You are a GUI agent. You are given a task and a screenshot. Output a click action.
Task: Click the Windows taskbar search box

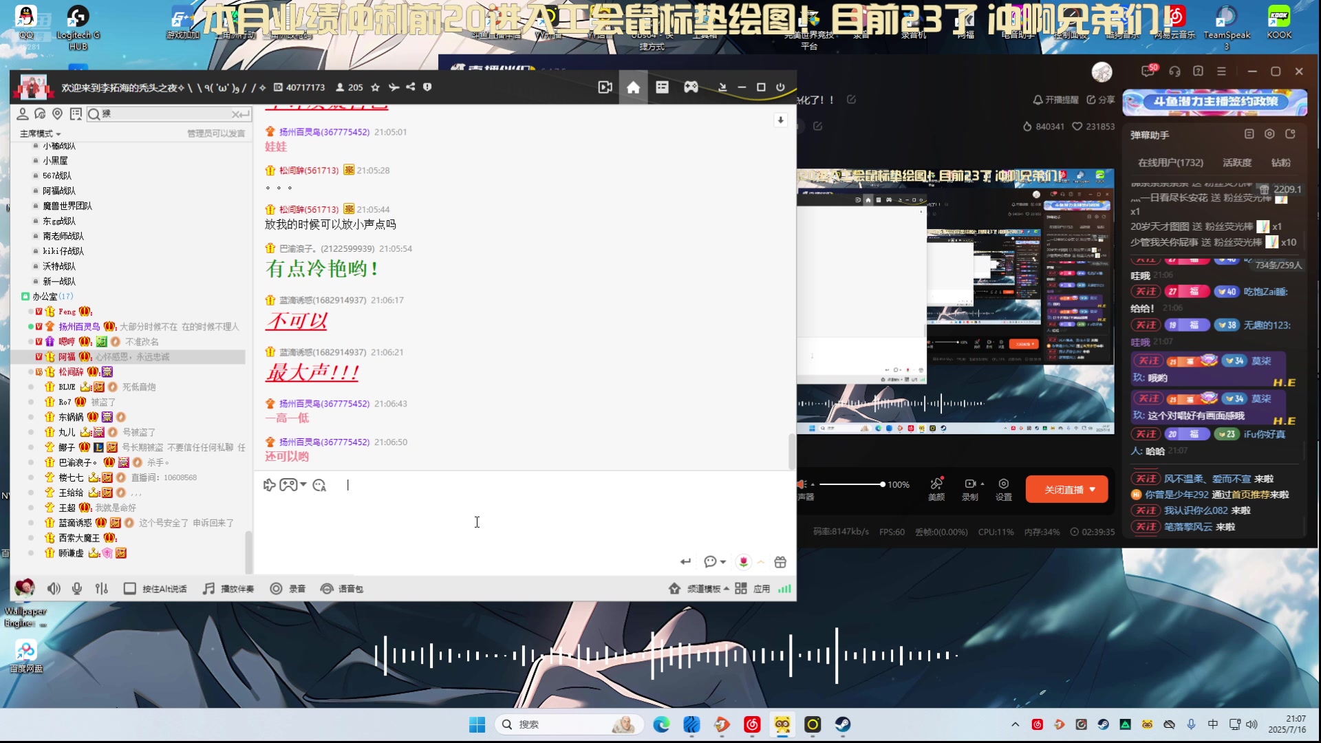569,724
